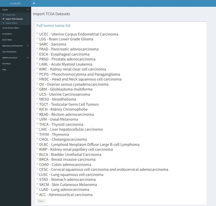Click double-arrow icon beside Import Files
This screenshot has width=216, height=206.
[4, 15]
